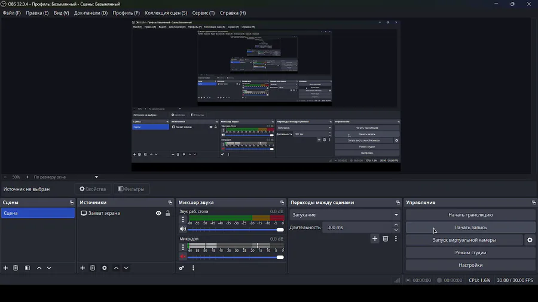Remove selected source with trash icon

pyautogui.click(x=93, y=268)
